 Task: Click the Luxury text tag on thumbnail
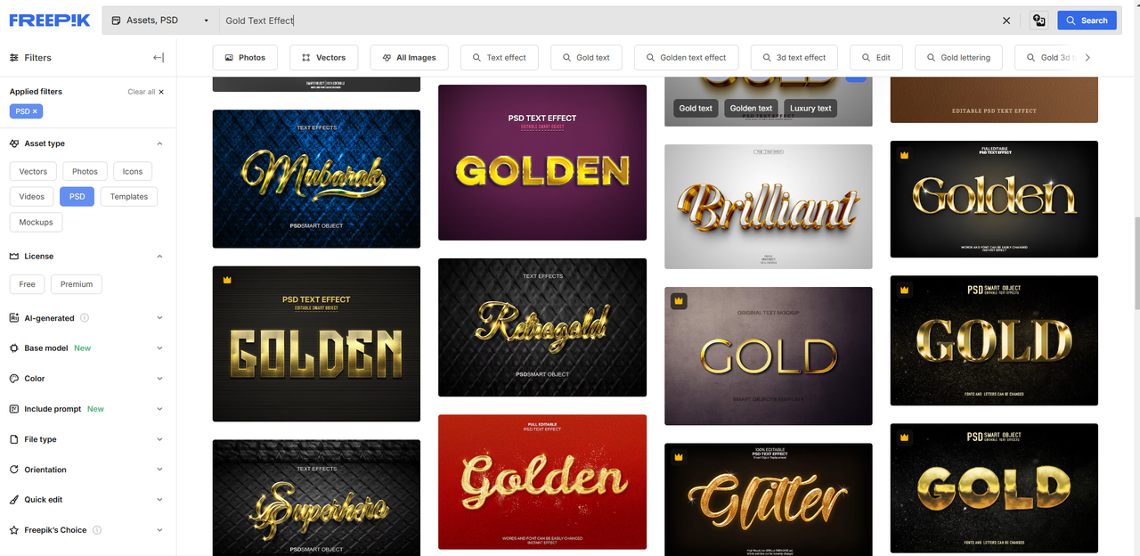pyautogui.click(x=810, y=109)
